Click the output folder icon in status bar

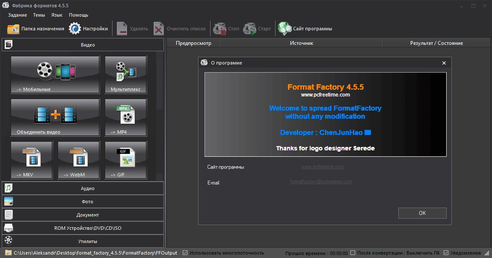[x=9, y=253]
